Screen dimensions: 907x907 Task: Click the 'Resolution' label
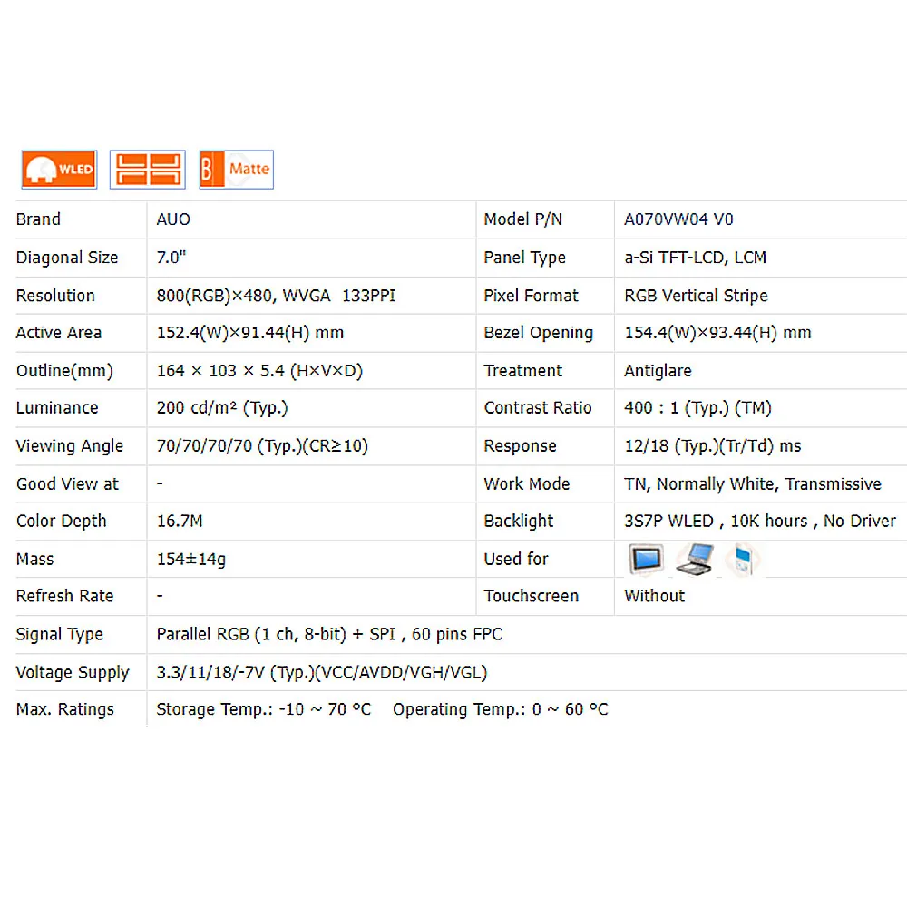[x=55, y=296]
